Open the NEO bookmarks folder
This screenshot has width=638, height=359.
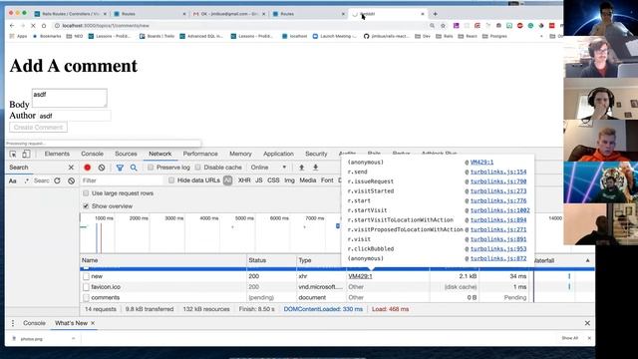75,36
